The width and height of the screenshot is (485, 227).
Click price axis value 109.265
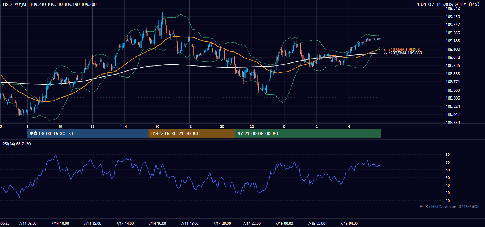coord(453,33)
